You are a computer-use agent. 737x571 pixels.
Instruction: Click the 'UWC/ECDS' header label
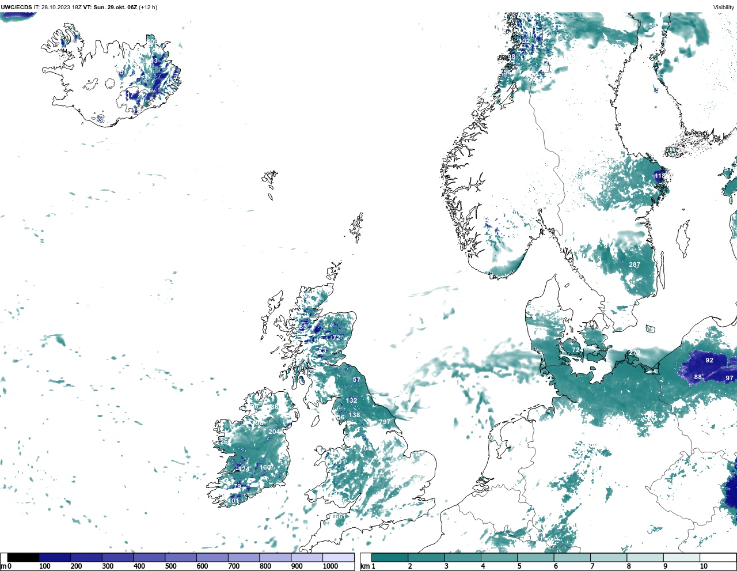(16, 7)
